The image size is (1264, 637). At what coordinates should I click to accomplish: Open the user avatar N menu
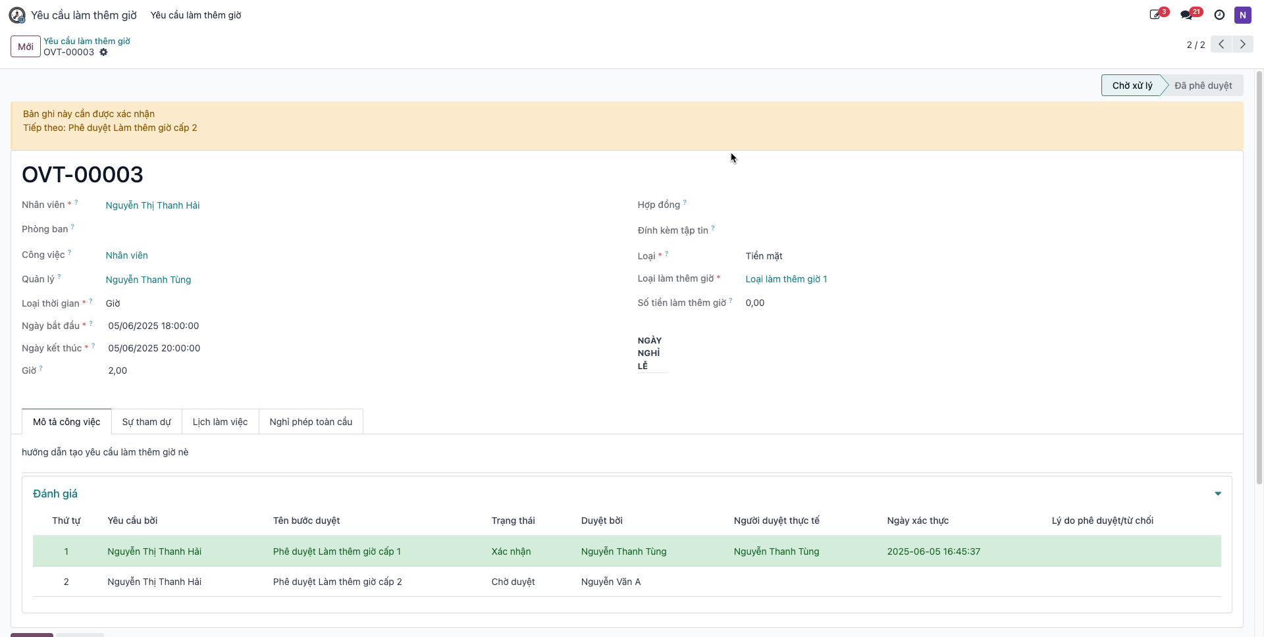point(1242,15)
